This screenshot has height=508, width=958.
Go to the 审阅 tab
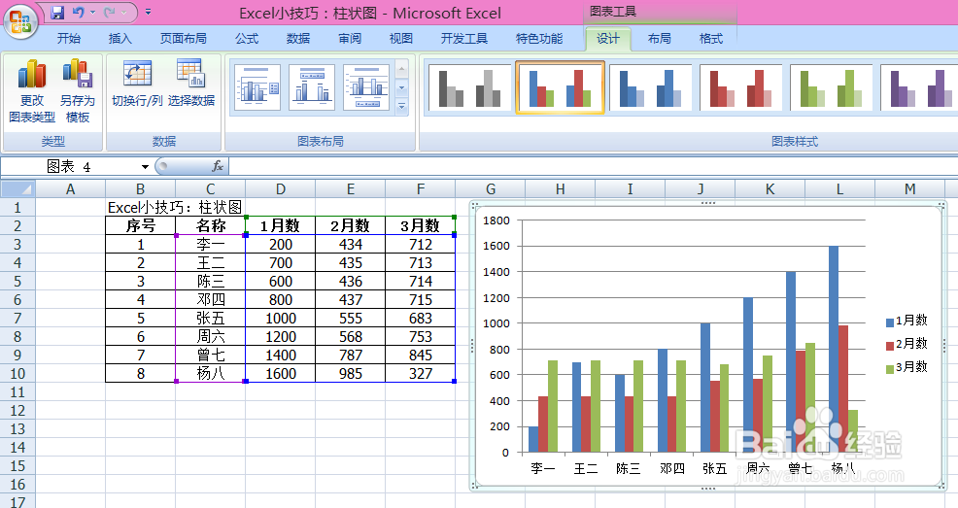point(350,39)
